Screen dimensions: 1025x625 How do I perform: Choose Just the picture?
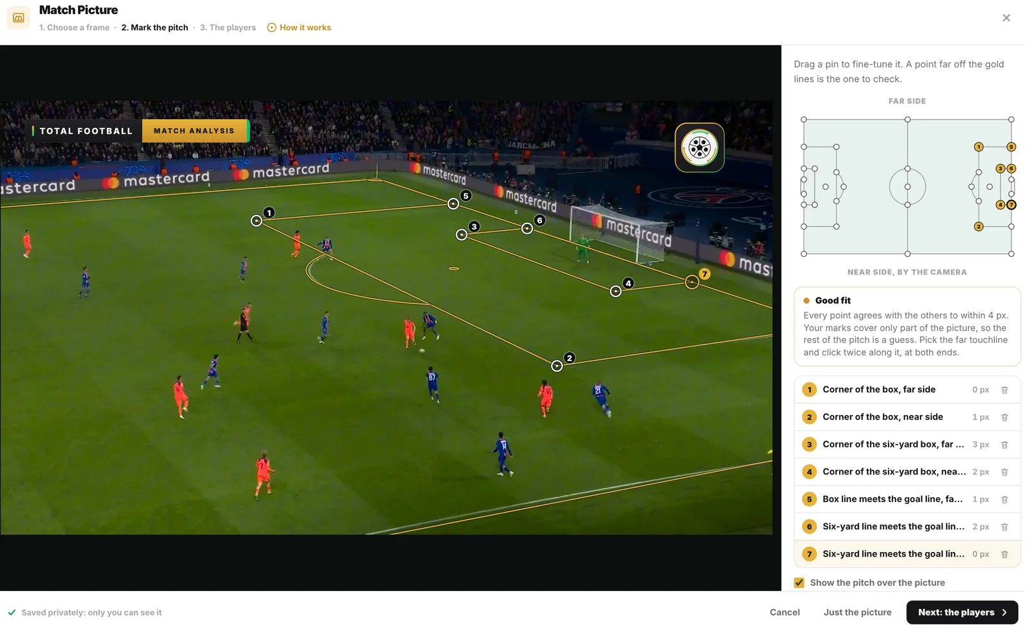point(857,612)
